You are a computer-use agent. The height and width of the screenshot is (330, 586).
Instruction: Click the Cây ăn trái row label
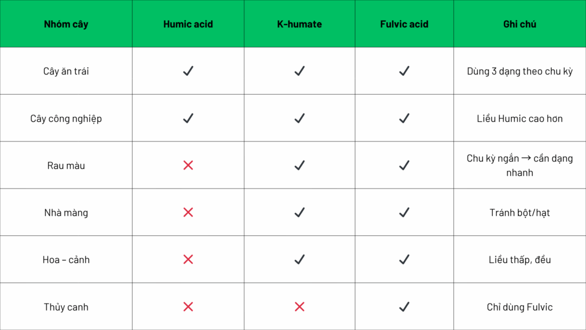pyautogui.click(x=66, y=72)
